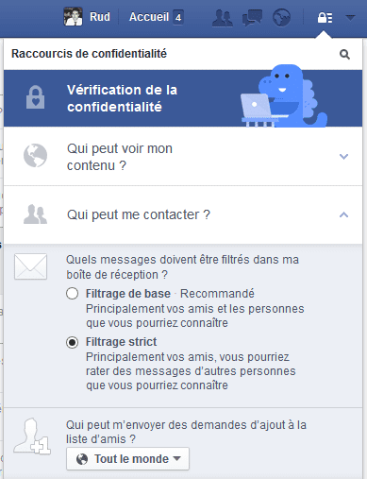Click the Qui peut me contacter heading
This screenshot has height=479, width=367.
(x=139, y=214)
